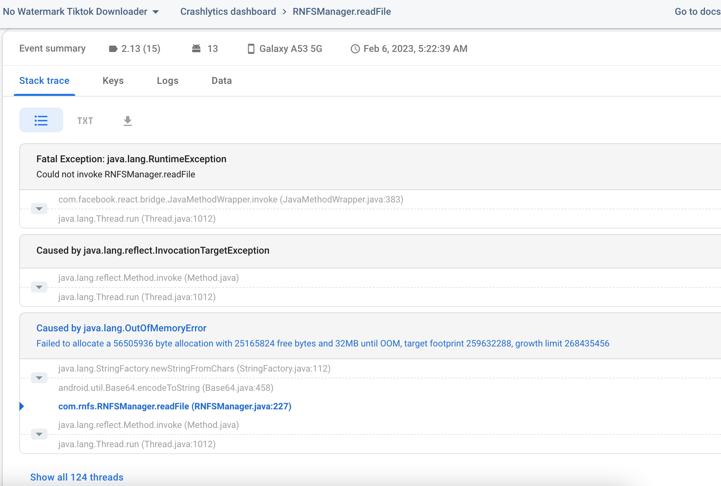The height and width of the screenshot is (486, 721).
Task: Download the stack trace file
Action: pos(128,121)
